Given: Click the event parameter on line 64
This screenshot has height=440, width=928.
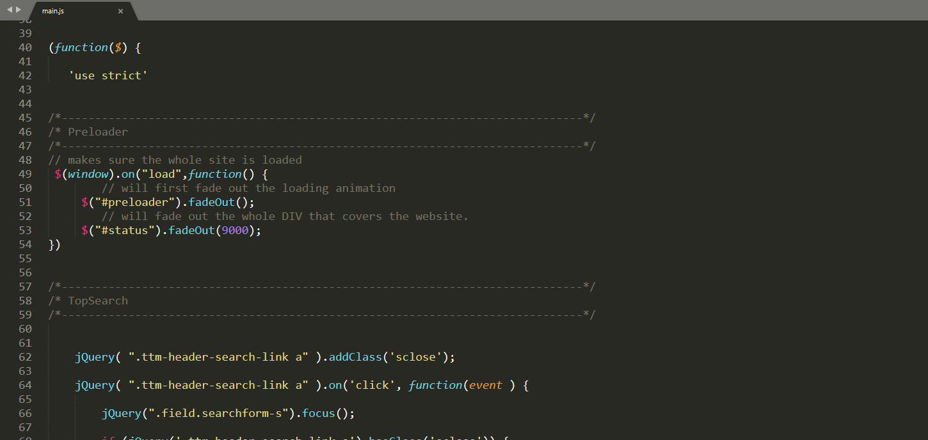Looking at the screenshot, I should (x=486, y=385).
